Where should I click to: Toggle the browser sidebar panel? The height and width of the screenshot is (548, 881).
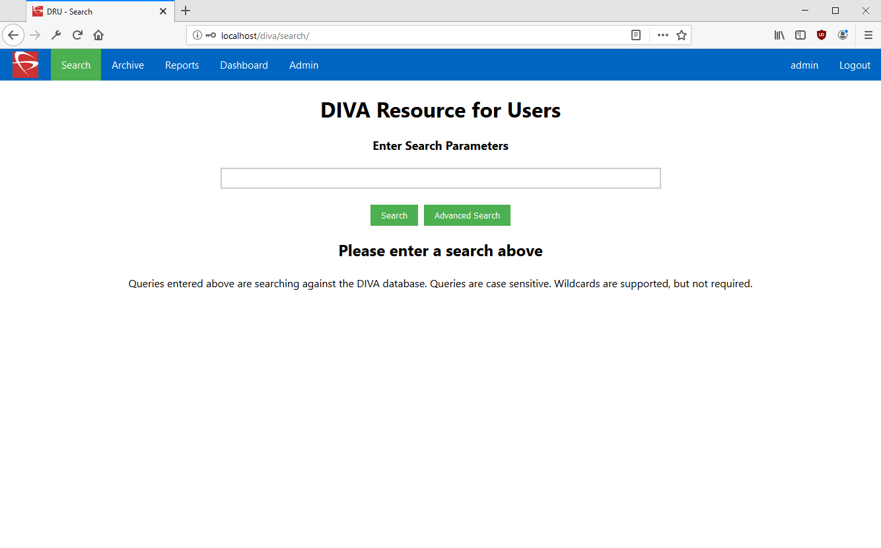point(800,35)
